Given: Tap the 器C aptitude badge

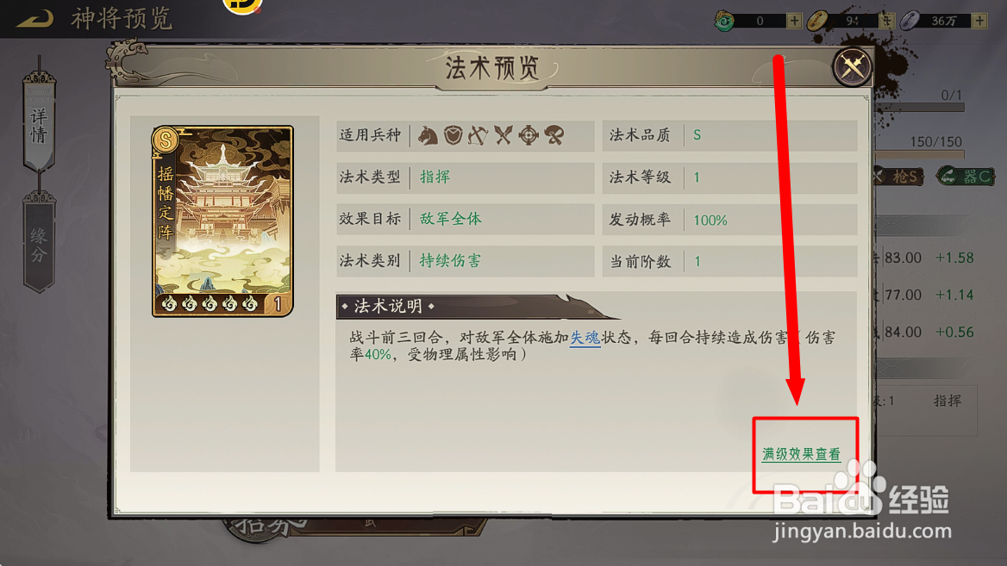Looking at the screenshot, I should 966,176.
